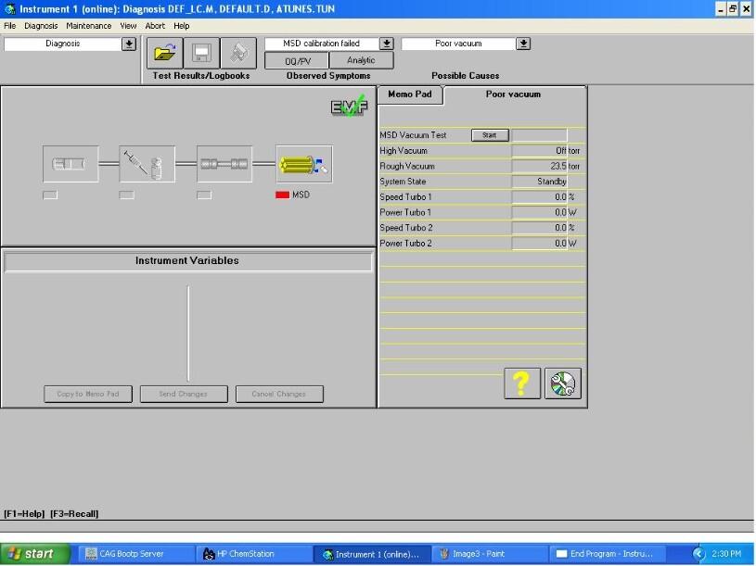Open help with yellow question mark icon

click(x=522, y=383)
